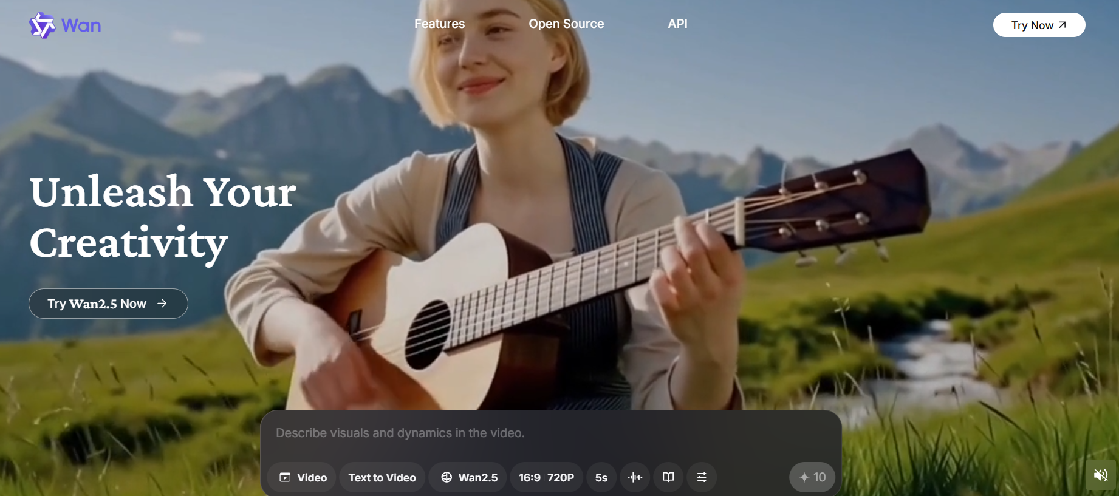Click the Wan logo

(x=65, y=25)
